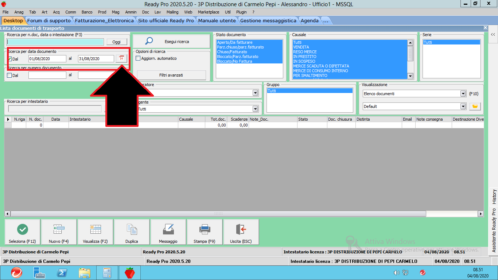Viewport: 498px width, 280px height.
Task: Toggle Dal checkbox for numero documento
Action: click(x=9, y=75)
